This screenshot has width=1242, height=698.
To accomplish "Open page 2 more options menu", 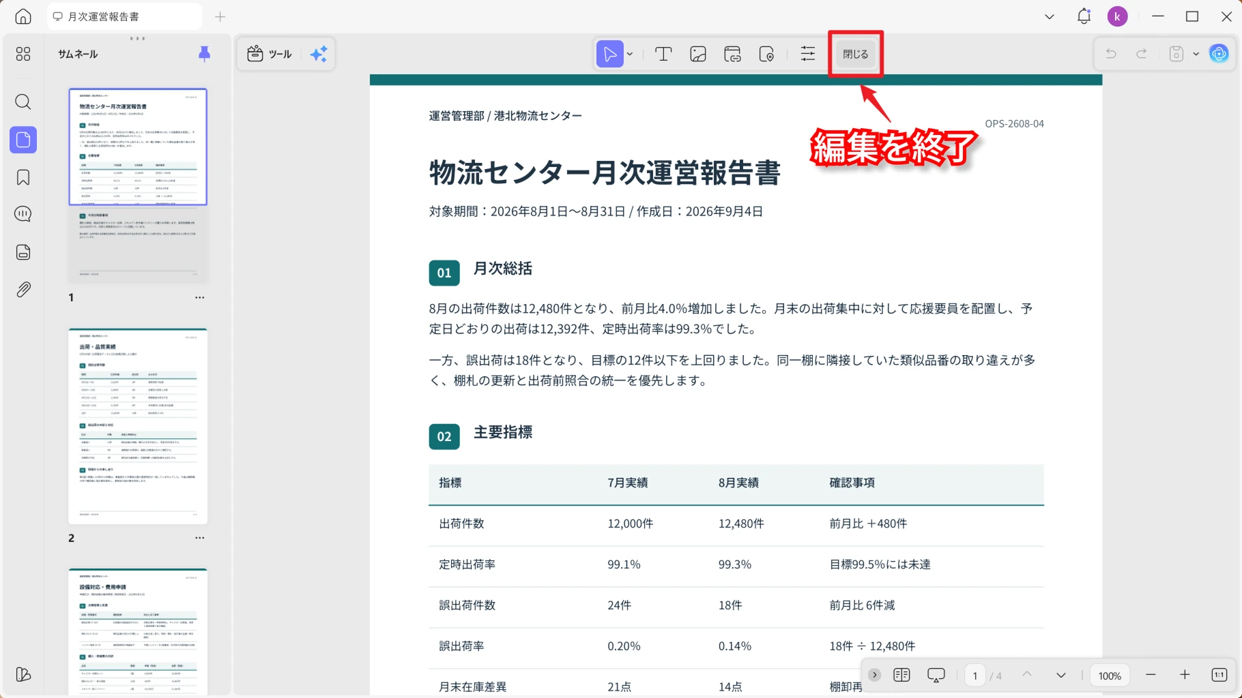I will [199, 538].
